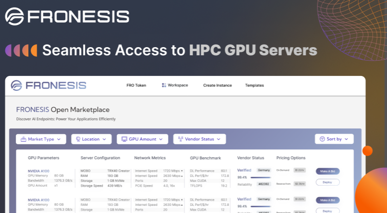Click the Fronesis logo in the page header
387x213 pixels.
(48, 86)
